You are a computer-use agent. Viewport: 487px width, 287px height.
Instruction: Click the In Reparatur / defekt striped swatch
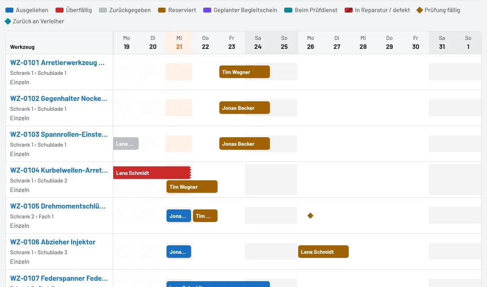click(x=349, y=10)
